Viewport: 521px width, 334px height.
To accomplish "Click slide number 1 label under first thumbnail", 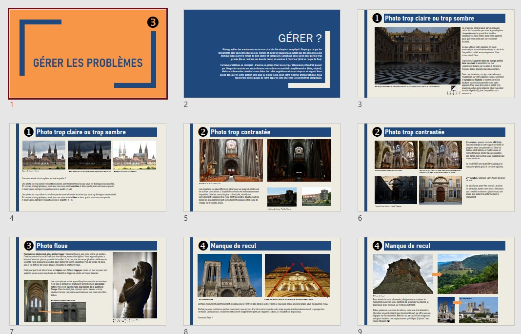I will click(12, 104).
